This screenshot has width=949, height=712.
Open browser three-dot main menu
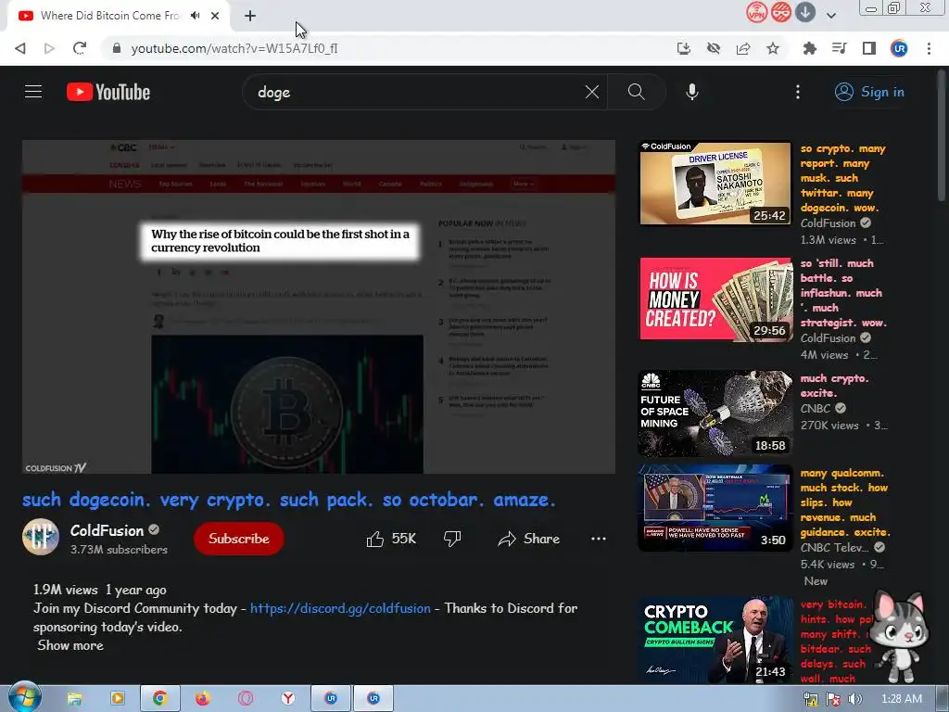pos(929,48)
